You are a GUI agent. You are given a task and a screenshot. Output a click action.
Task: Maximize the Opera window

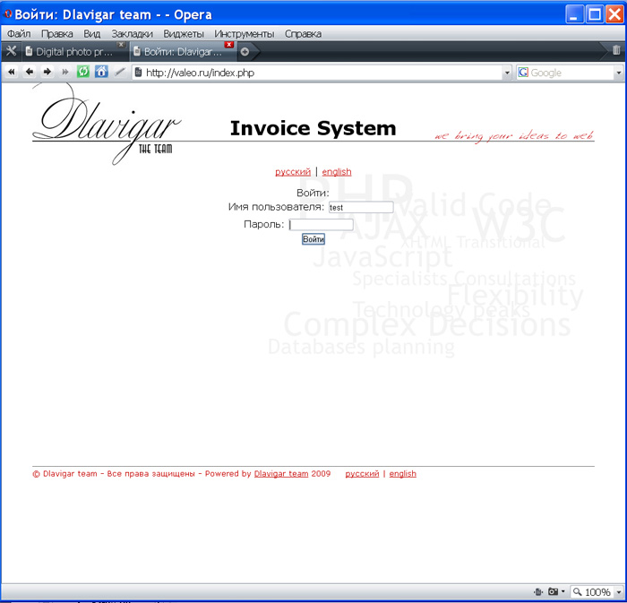595,15
